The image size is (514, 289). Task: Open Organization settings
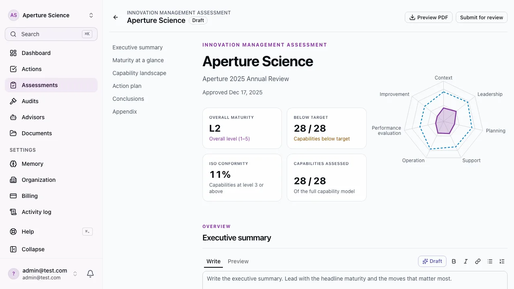tap(51, 180)
